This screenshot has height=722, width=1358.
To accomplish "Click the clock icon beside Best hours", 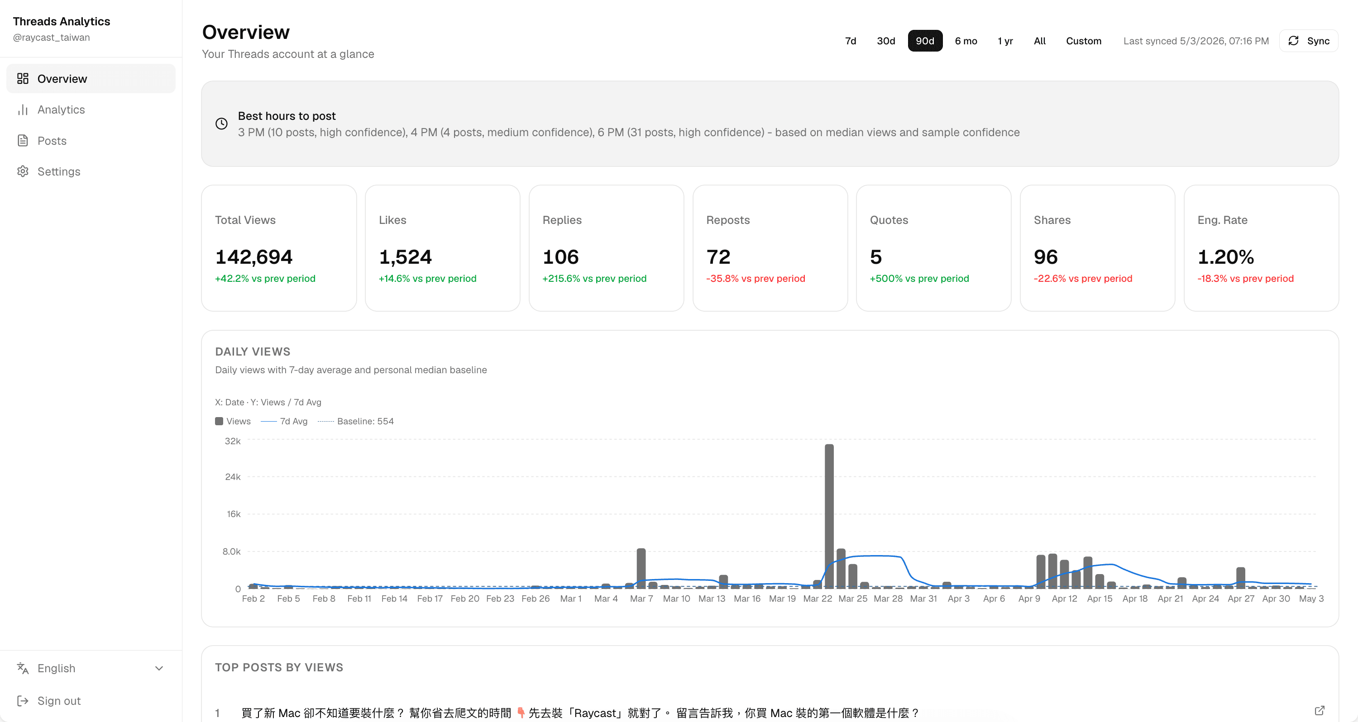I will click(221, 123).
